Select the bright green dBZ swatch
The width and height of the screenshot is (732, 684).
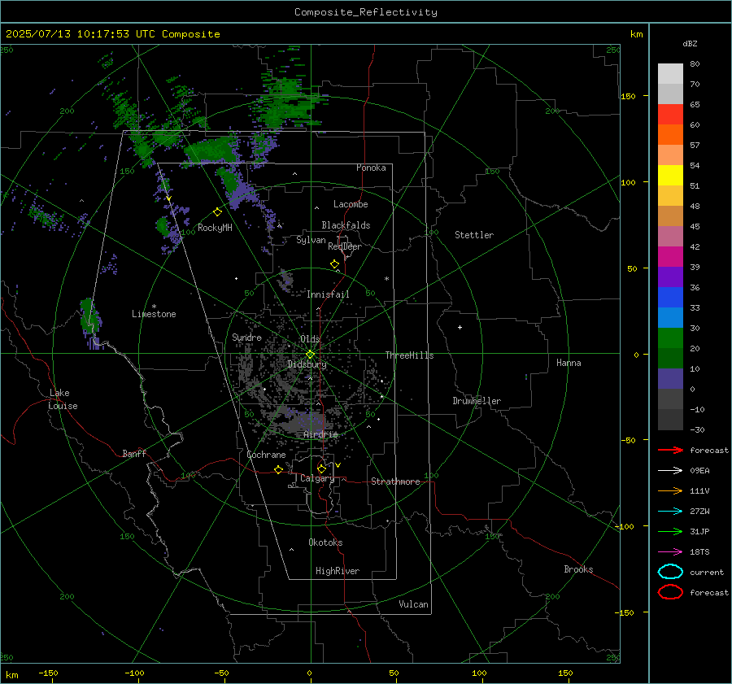[670, 338]
